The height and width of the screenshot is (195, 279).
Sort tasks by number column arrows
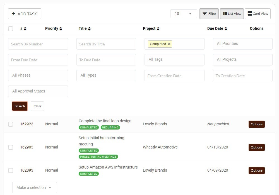[25, 29]
